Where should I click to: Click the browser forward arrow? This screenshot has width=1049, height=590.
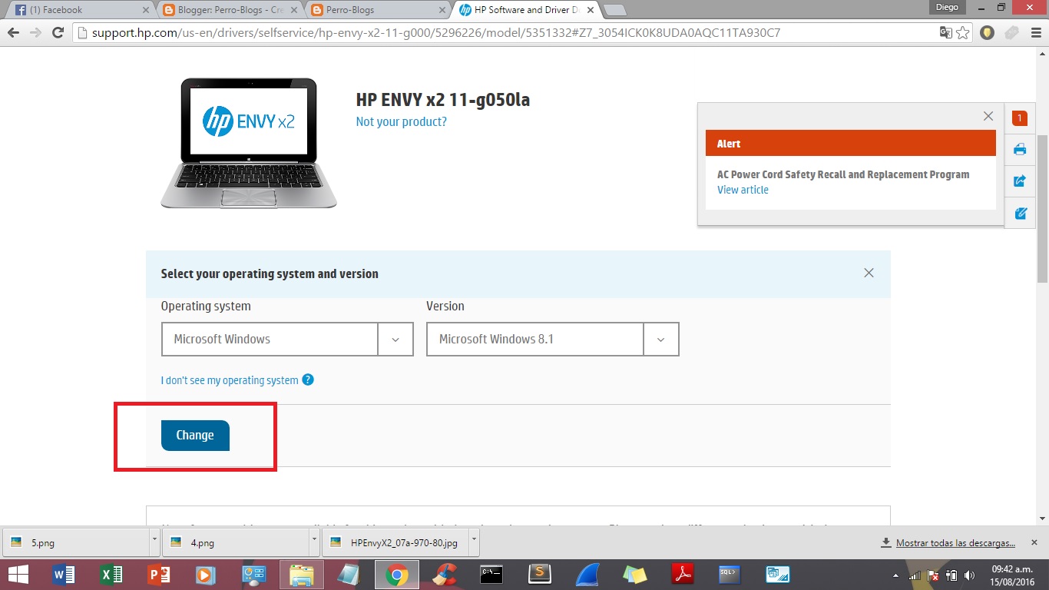click(35, 33)
